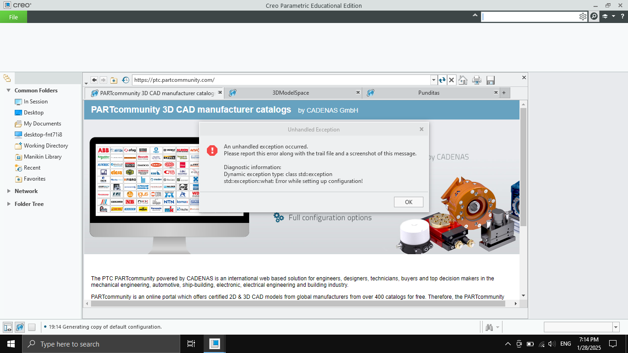
Task: Open the address bar URL dropdown
Action: coord(433,80)
